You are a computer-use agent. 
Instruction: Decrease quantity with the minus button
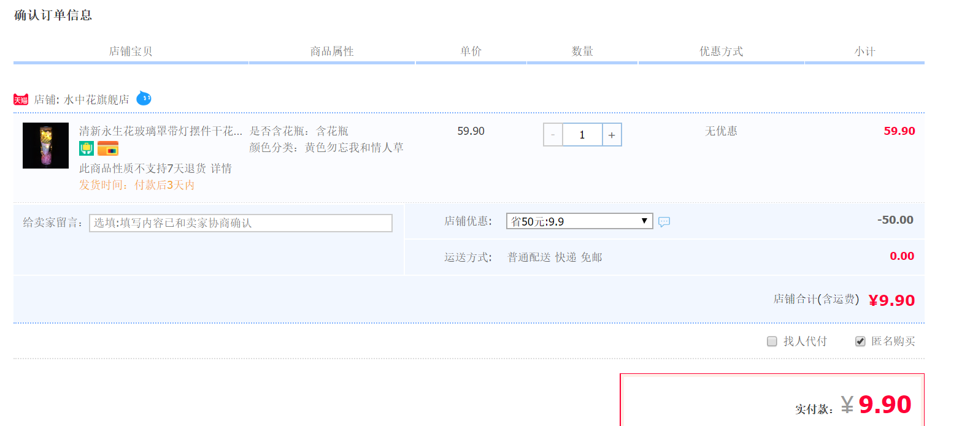pos(553,135)
